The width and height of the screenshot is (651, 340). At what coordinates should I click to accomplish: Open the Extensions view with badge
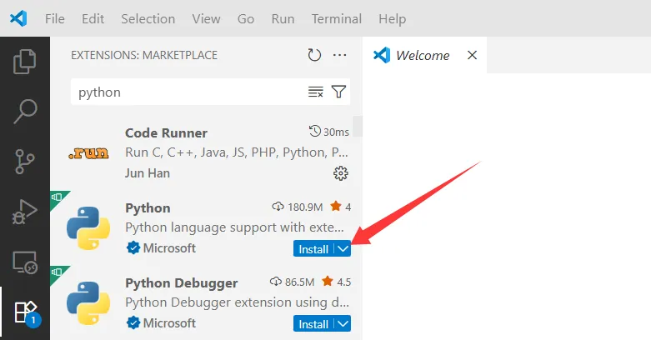tap(26, 313)
